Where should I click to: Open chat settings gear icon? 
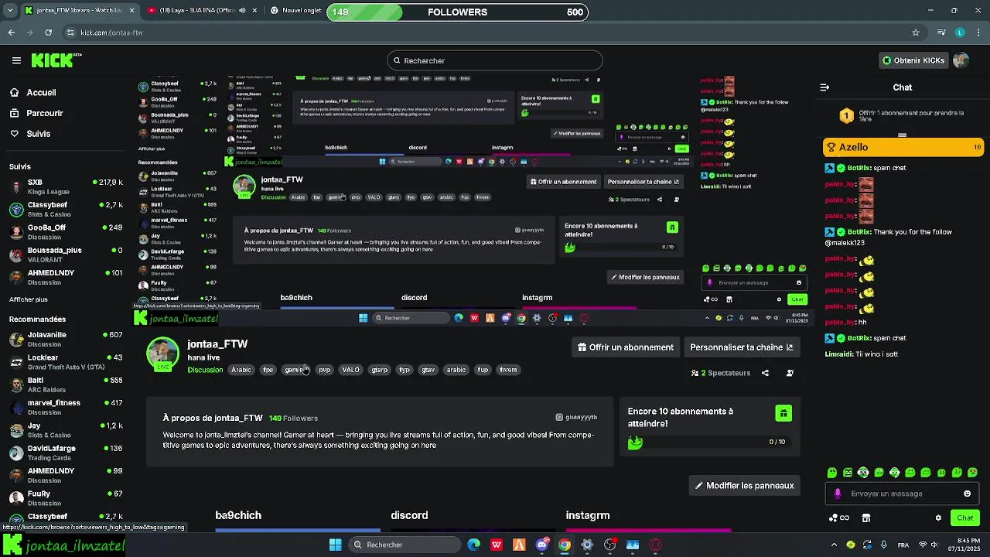[x=938, y=518]
